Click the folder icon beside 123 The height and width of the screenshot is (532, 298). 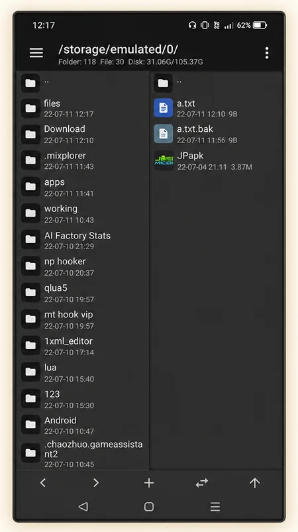click(30, 398)
